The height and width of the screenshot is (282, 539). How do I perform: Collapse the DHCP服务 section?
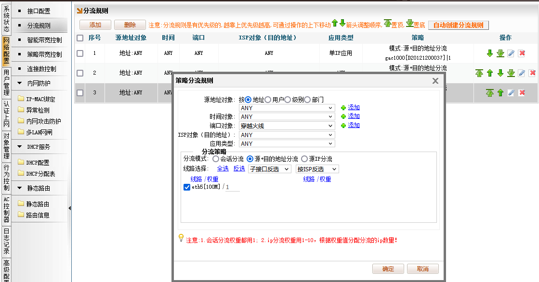[39, 147]
